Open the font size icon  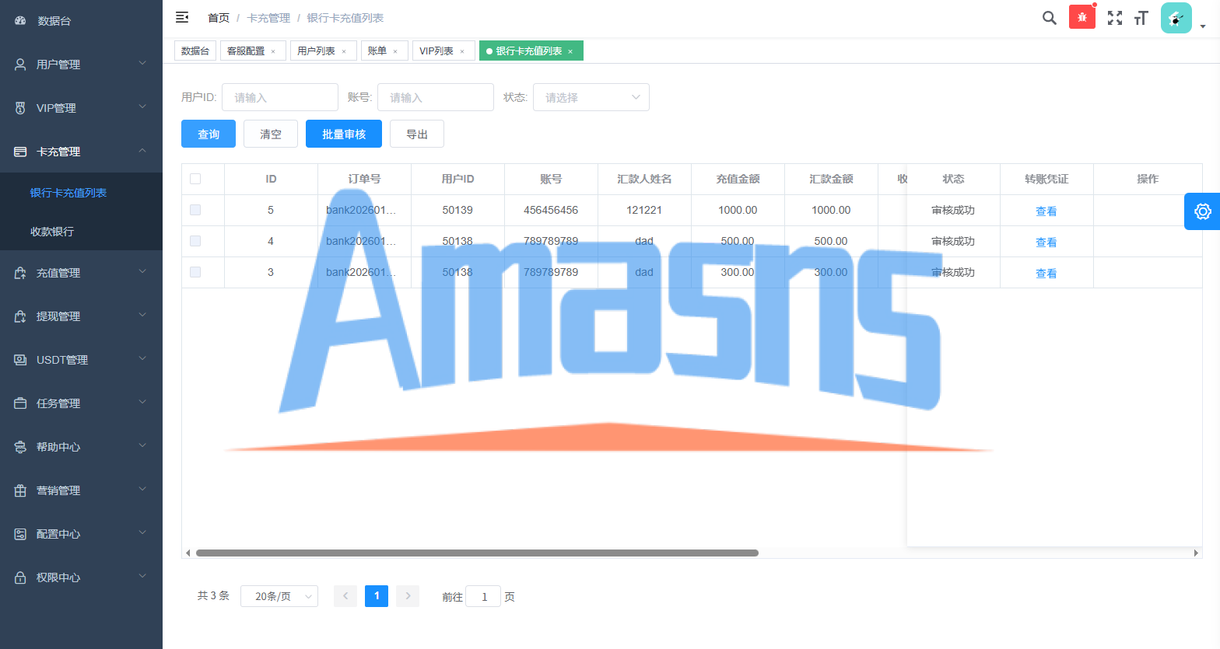[1141, 18]
